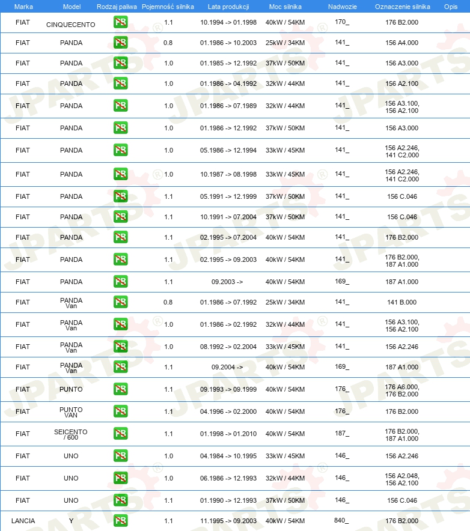The image size is (470, 531).
Task: Click the production dates 01.1990 -> 12.1993
Action: coord(228,500)
